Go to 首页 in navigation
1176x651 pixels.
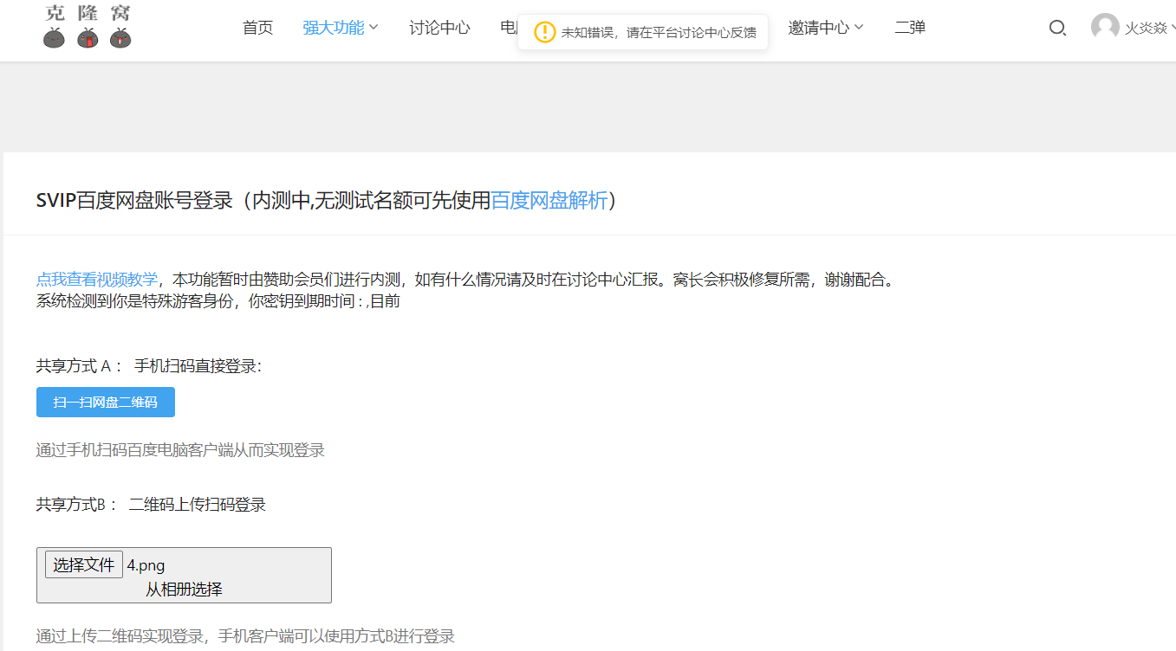point(257,28)
